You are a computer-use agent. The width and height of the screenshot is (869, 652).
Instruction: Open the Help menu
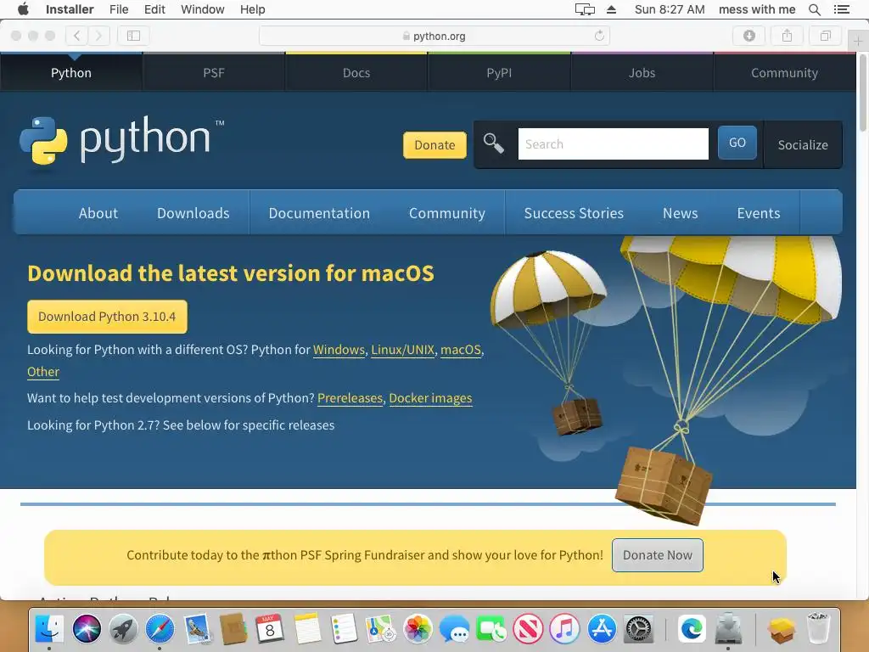coord(253,9)
